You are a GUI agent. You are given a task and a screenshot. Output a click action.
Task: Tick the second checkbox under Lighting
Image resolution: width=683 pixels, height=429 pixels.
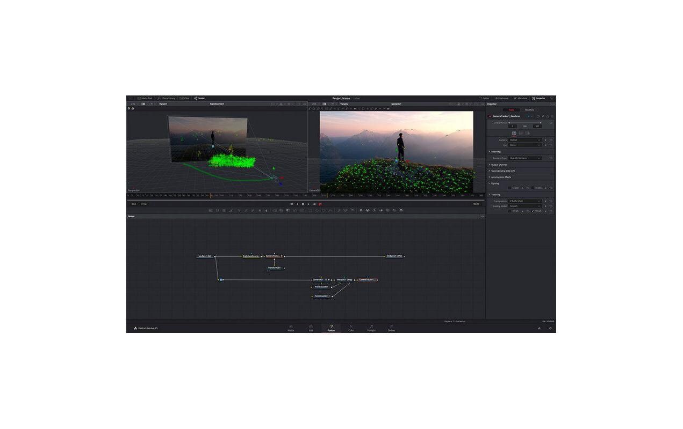[533, 188]
